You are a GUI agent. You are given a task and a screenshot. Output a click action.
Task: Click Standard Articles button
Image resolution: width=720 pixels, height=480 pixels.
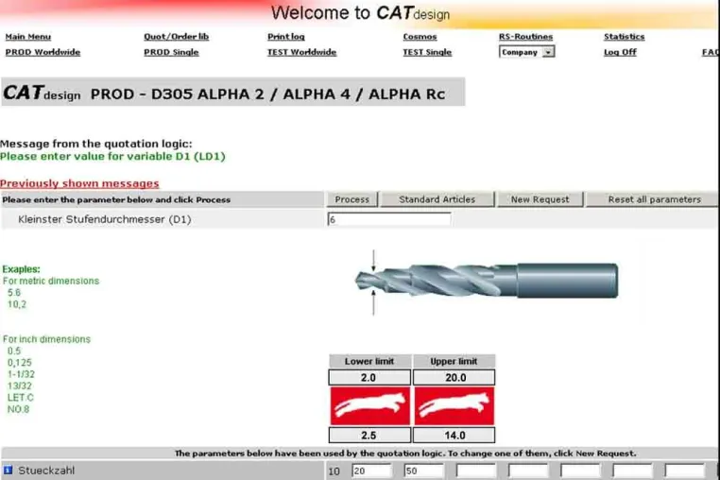click(437, 199)
